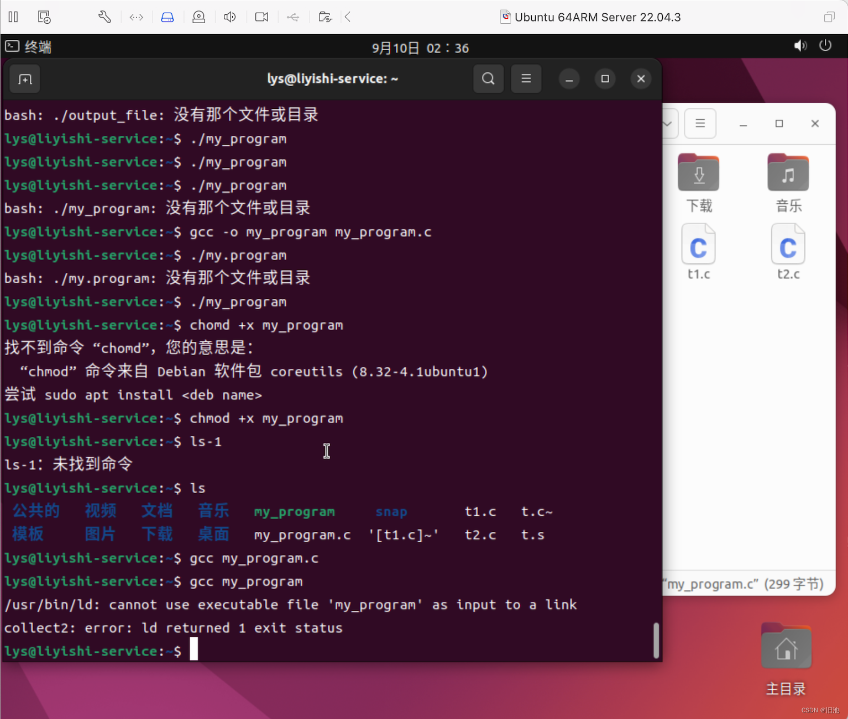Open the terminal hamburger menu
The height and width of the screenshot is (719, 848).
point(526,79)
